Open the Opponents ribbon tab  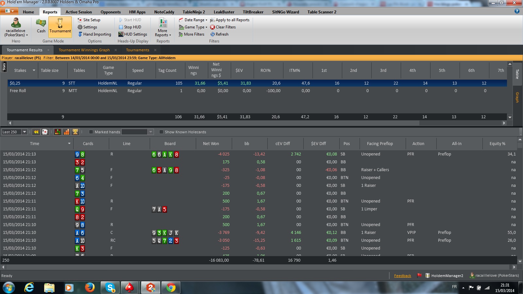(x=110, y=12)
